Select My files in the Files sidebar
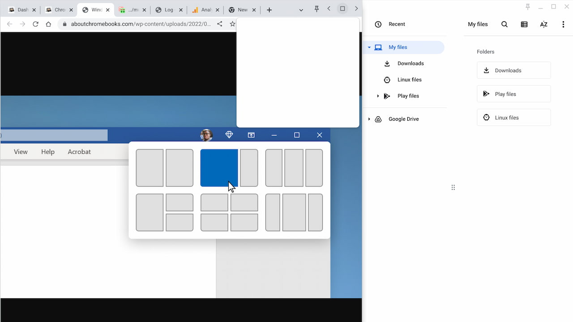573x322 pixels. click(405, 47)
